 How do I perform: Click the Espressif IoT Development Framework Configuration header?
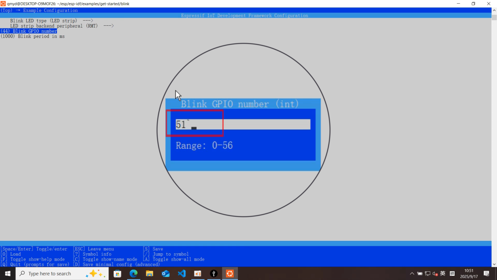[x=244, y=16]
